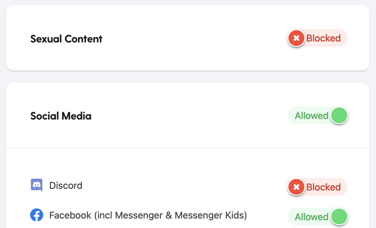376x228 pixels.
Task: Disable Facebook access with its Allowed toggle
Action: [x=317, y=217]
